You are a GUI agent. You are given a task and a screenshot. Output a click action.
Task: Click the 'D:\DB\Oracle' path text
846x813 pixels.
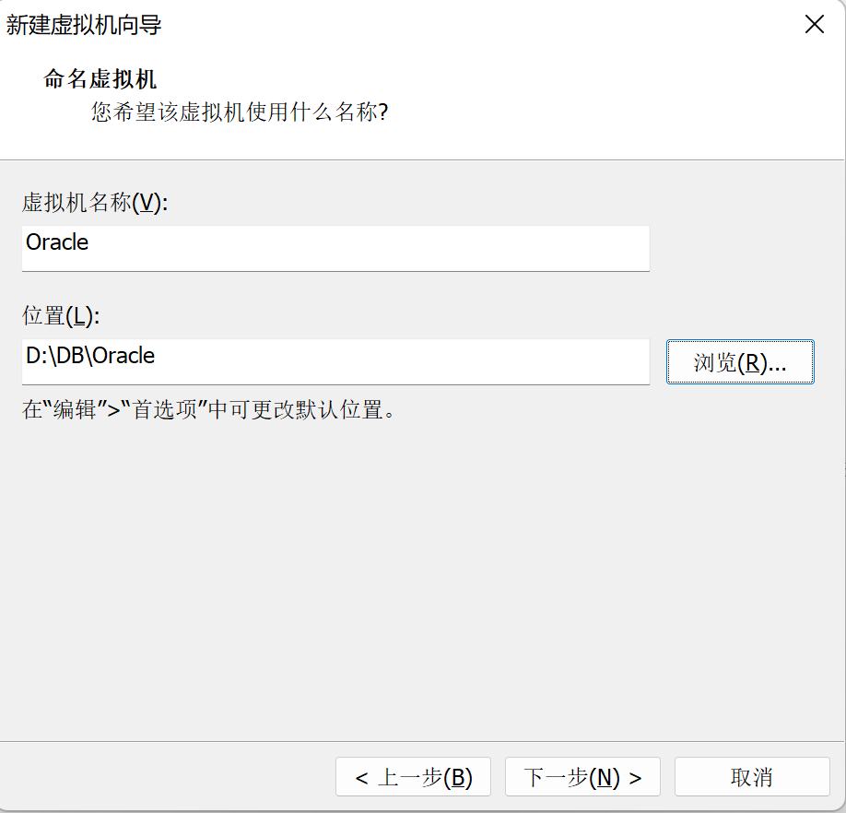tap(90, 356)
